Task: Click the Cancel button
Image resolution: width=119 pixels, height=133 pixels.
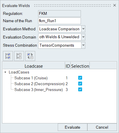Action: pos(102,127)
